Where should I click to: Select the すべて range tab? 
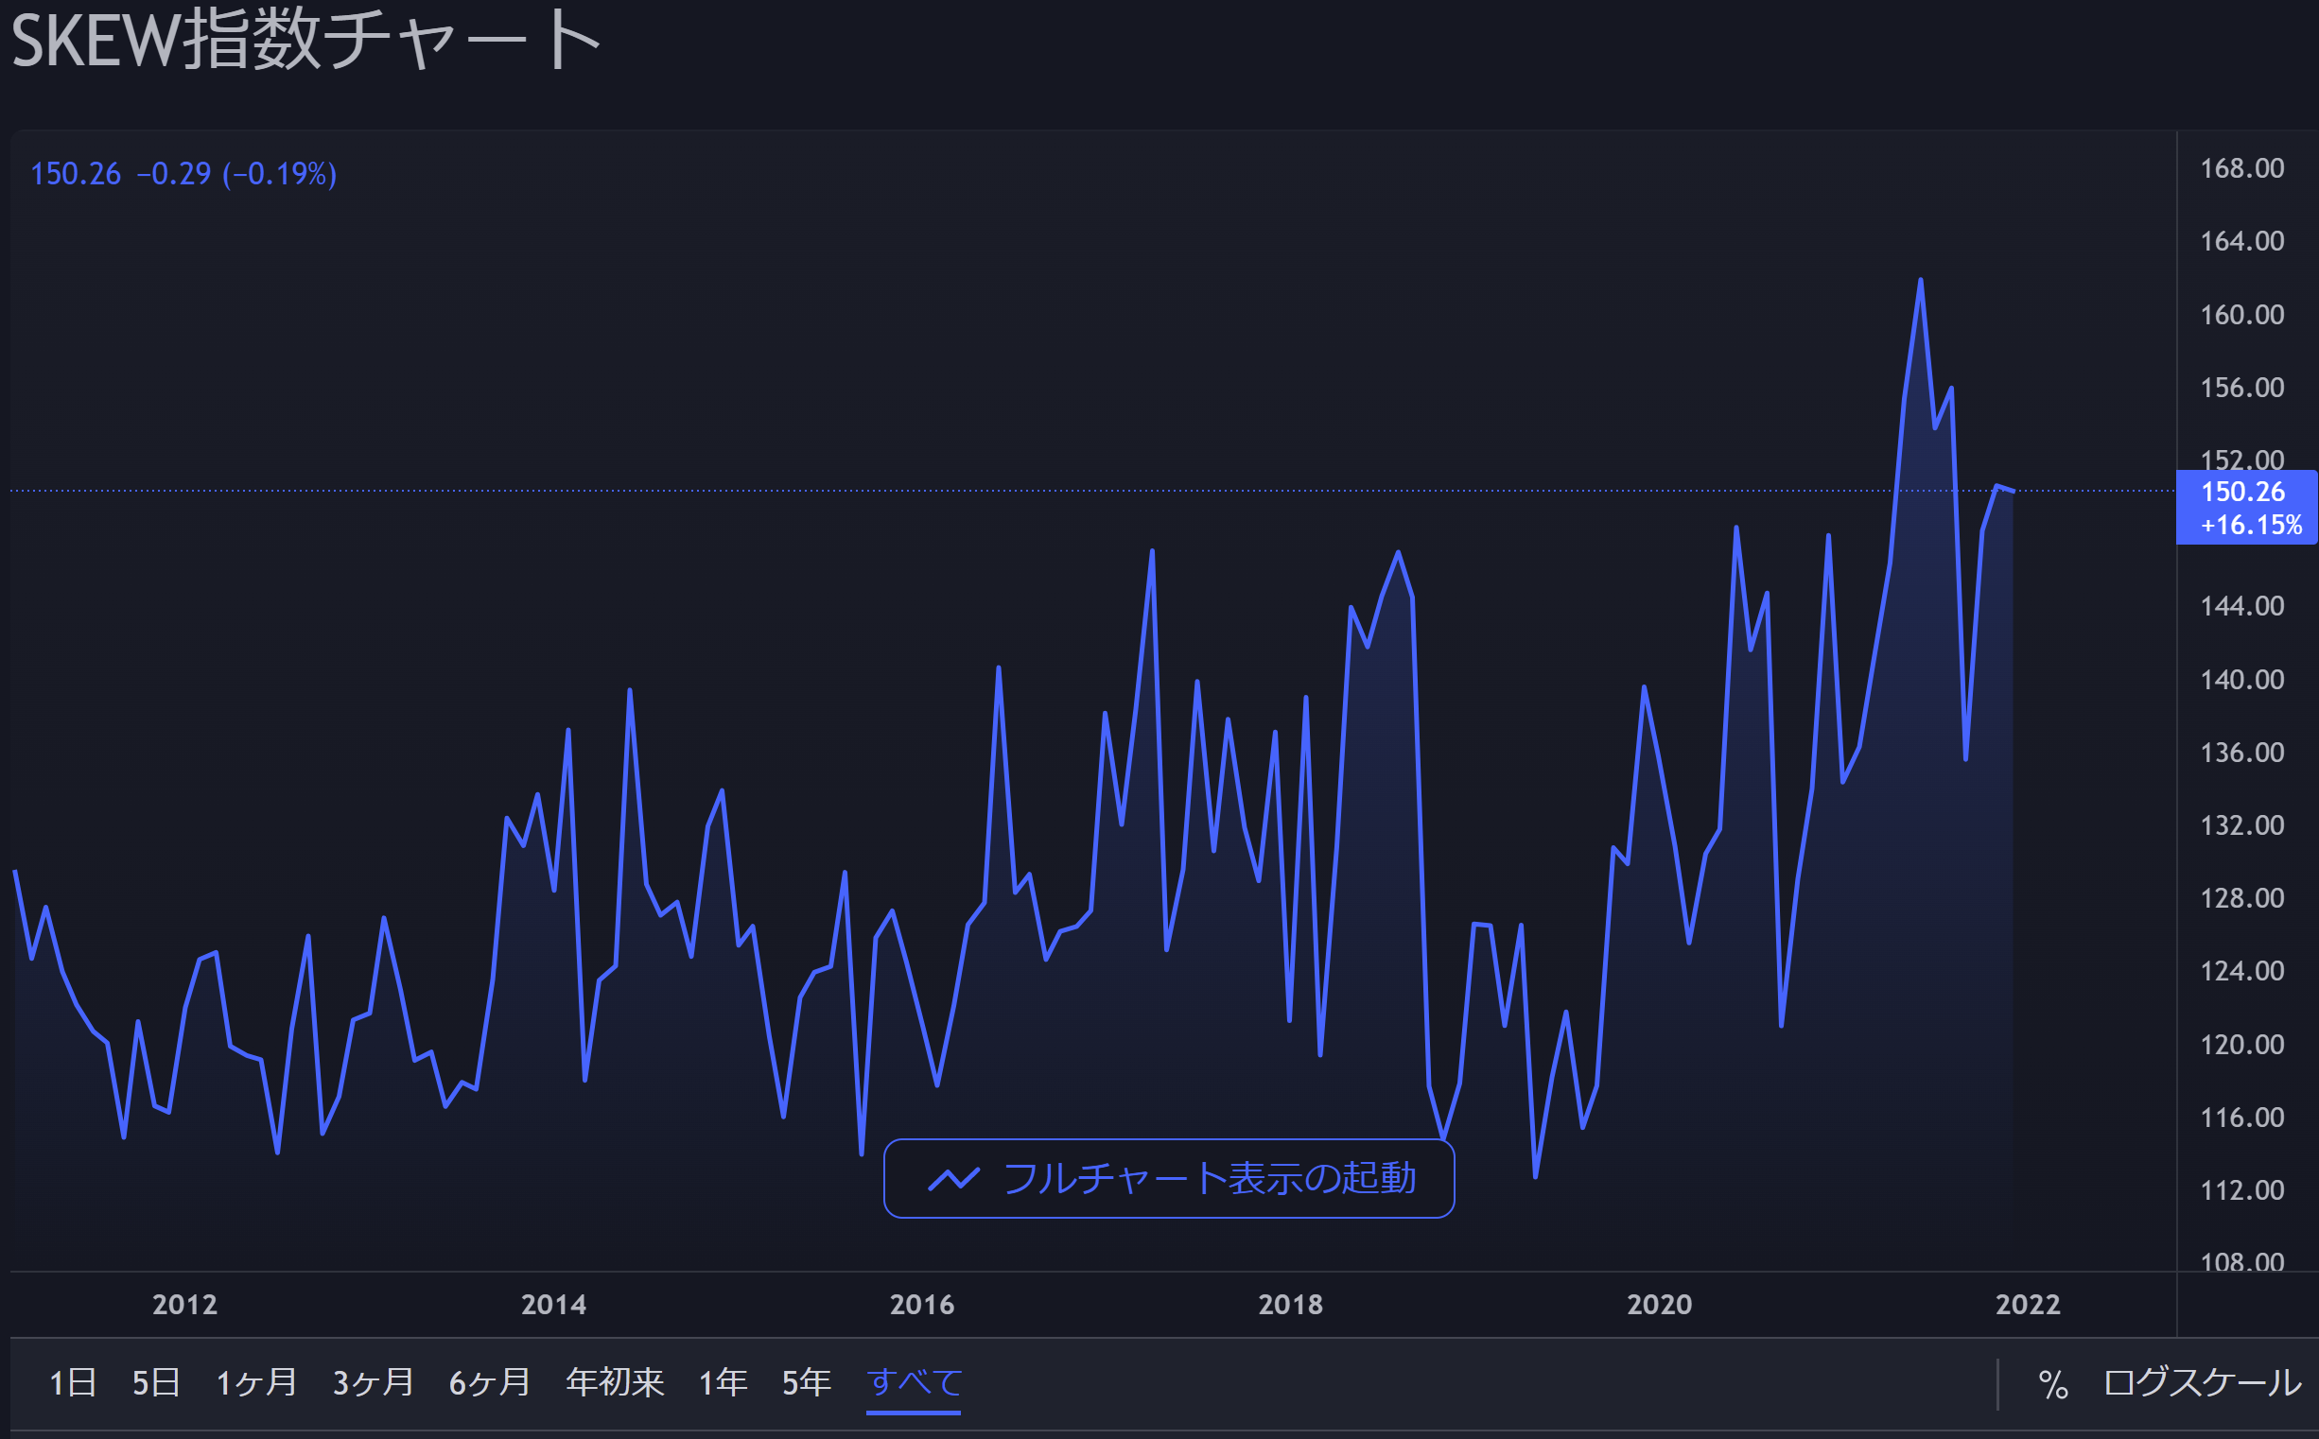pos(914,1382)
